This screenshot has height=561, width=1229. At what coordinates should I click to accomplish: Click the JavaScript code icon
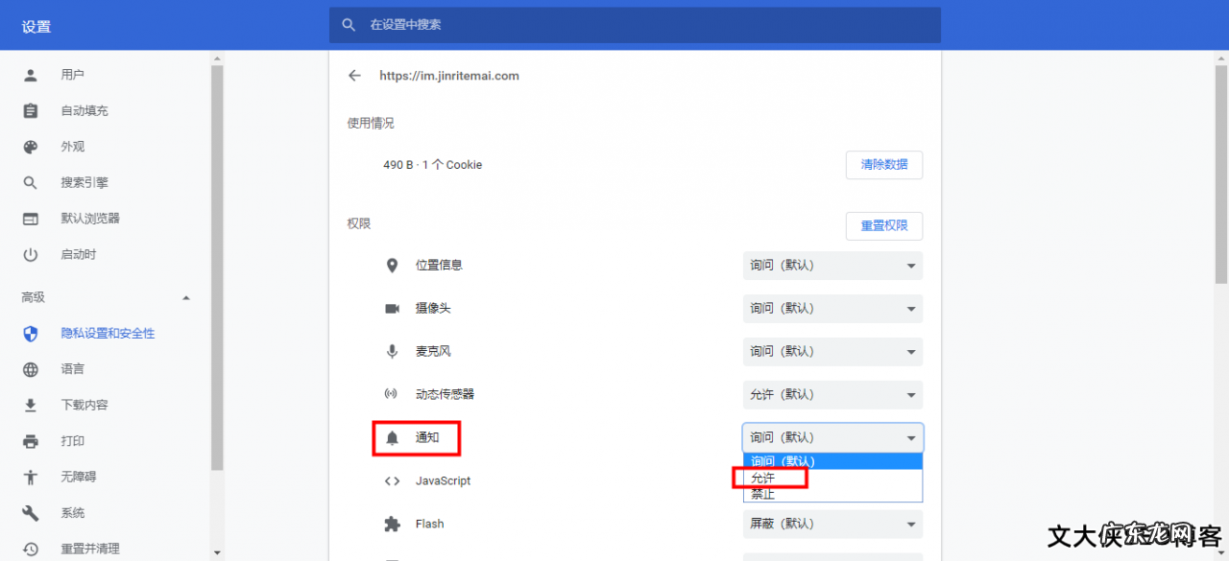pos(393,480)
